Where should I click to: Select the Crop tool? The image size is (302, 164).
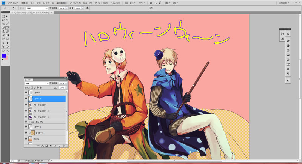(3, 24)
